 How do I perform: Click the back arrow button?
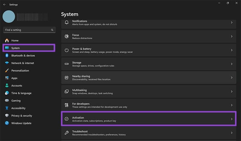click(5, 5)
